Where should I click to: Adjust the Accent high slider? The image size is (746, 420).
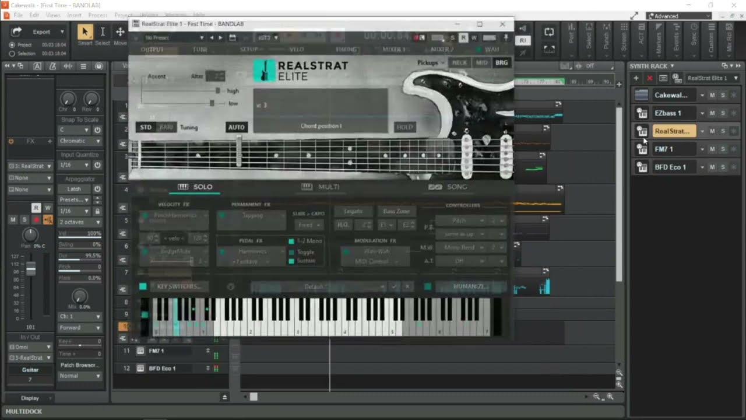(x=217, y=91)
